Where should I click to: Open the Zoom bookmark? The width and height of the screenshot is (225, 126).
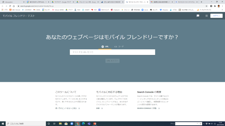pos(145,10)
